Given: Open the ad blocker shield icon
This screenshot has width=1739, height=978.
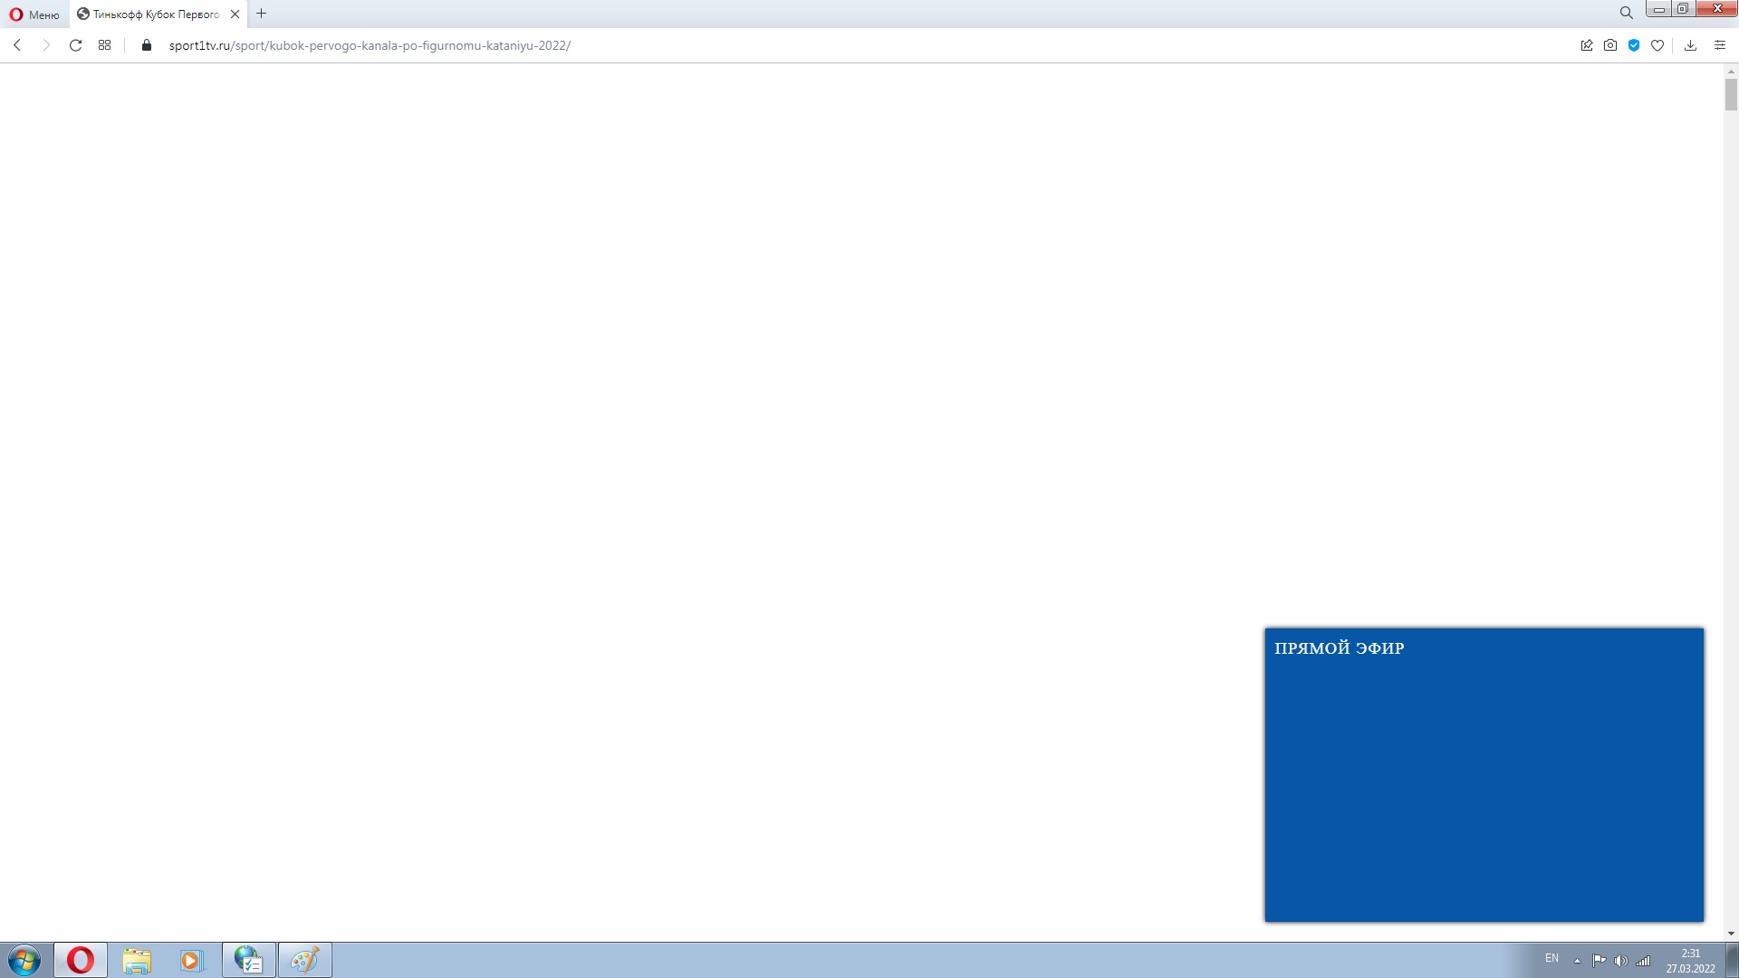Looking at the screenshot, I should (1634, 45).
